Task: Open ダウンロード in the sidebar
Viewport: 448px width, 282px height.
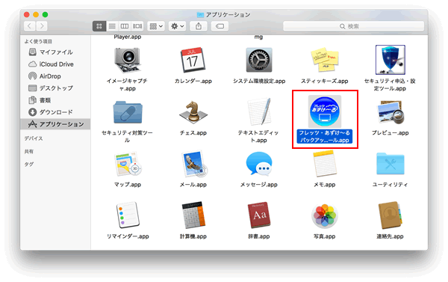Action: [x=55, y=112]
